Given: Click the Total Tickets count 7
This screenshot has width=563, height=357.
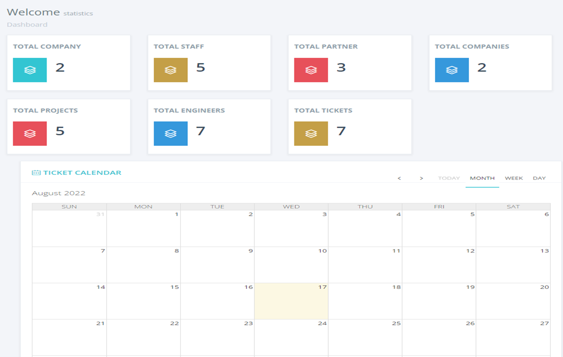Looking at the screenshot, I should click(x=341, y=131).
